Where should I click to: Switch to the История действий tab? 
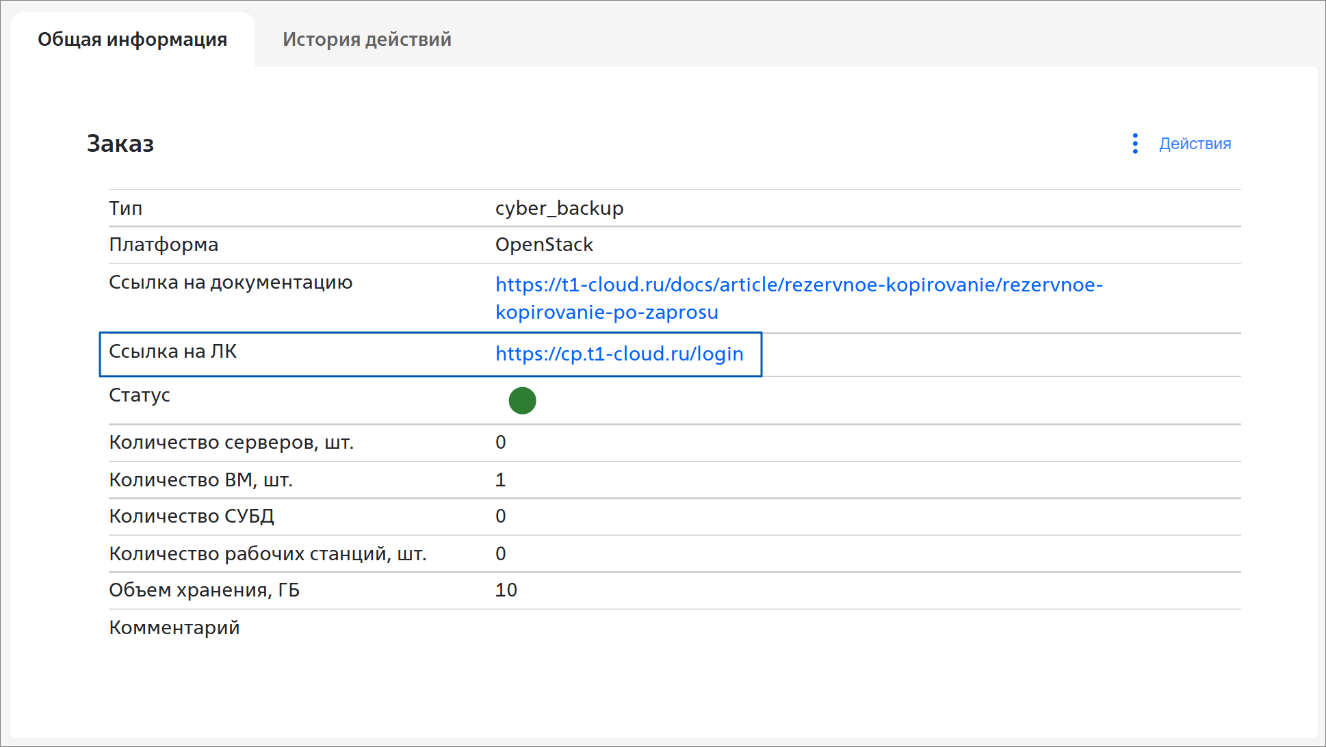pyautogui.click(x=367, y=40)
